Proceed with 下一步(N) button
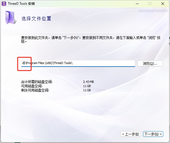Screen dimensions: 170x143 [x=153, y=134]
